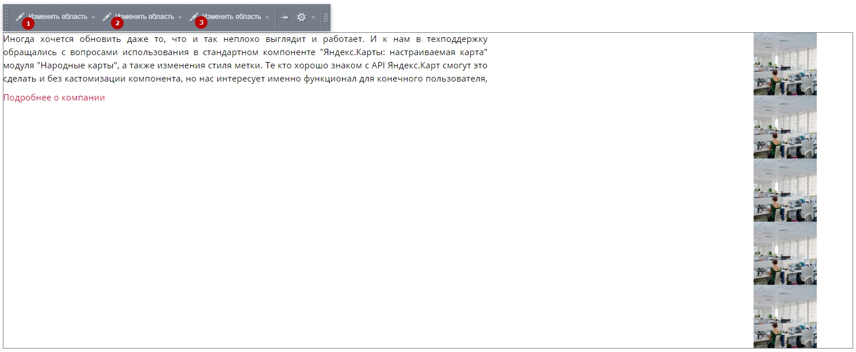The height and width of the screenshot is (352, 856).
Task: Select the fourth office photo thumbnail from top
Action: click(x=785, y=253)
